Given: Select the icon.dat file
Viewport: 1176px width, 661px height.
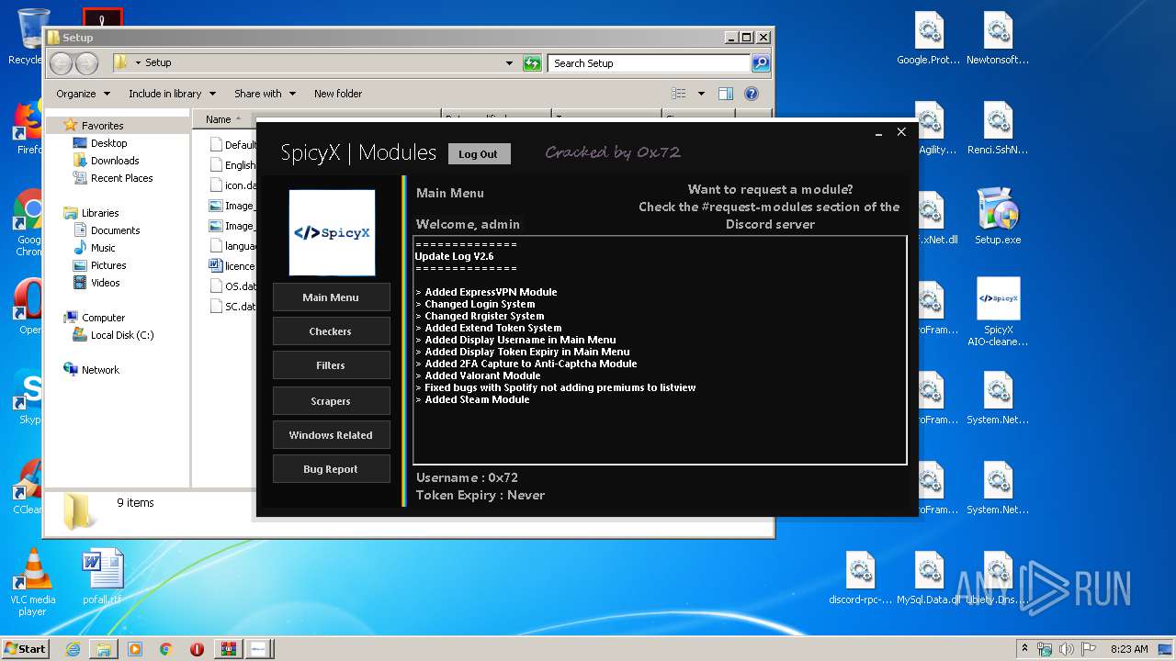Looking at the screenshot, I should (x=232, y=185).
